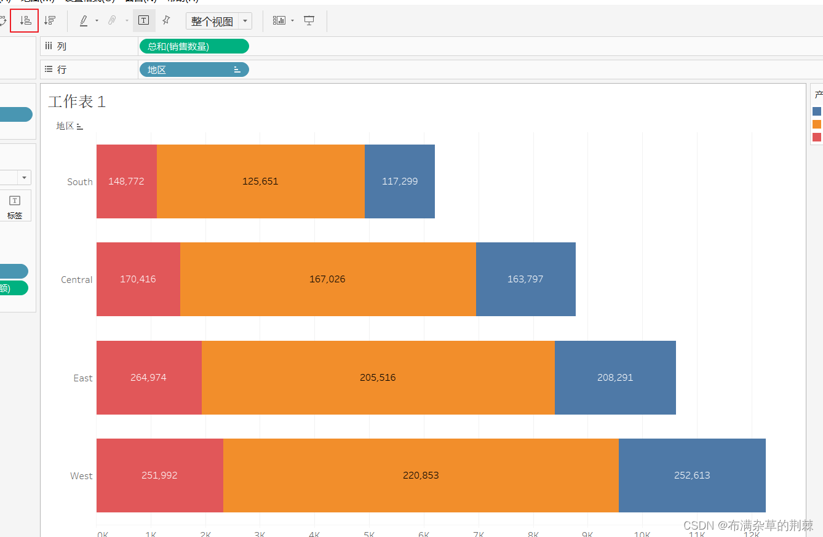Click the sort ascending toolbar icon

click(25, 20)
